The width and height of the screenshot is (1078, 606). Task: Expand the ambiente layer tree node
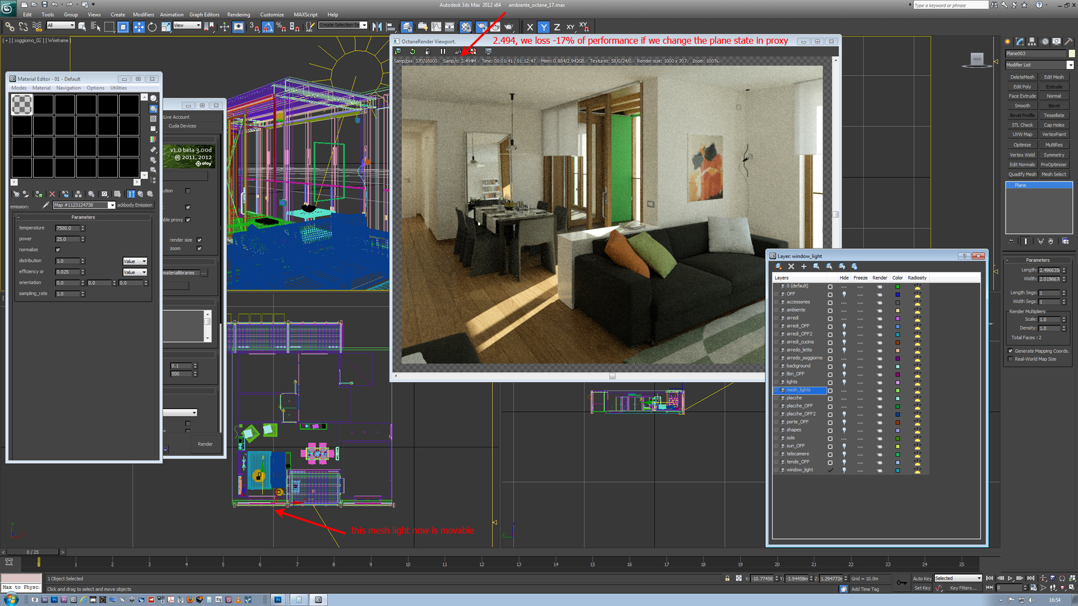click(776, 310)
